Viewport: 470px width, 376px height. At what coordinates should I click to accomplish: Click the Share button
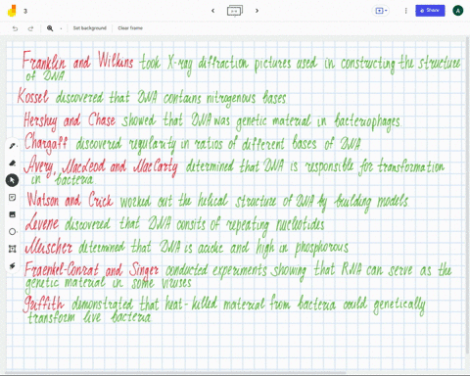click(x=430, y=11)
